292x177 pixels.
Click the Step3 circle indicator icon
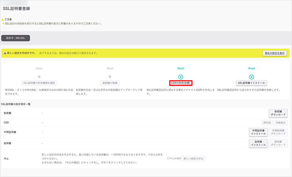tap(181, 77)
